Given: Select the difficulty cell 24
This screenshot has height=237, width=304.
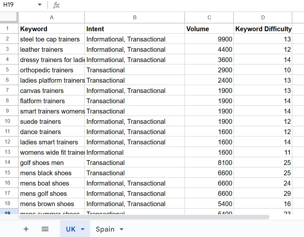Looking at the screenshot, I should point(263,183).
